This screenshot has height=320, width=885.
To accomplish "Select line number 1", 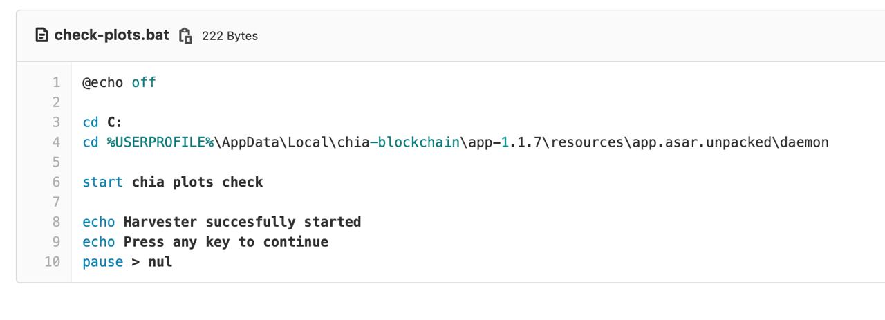I will point(56,83).
